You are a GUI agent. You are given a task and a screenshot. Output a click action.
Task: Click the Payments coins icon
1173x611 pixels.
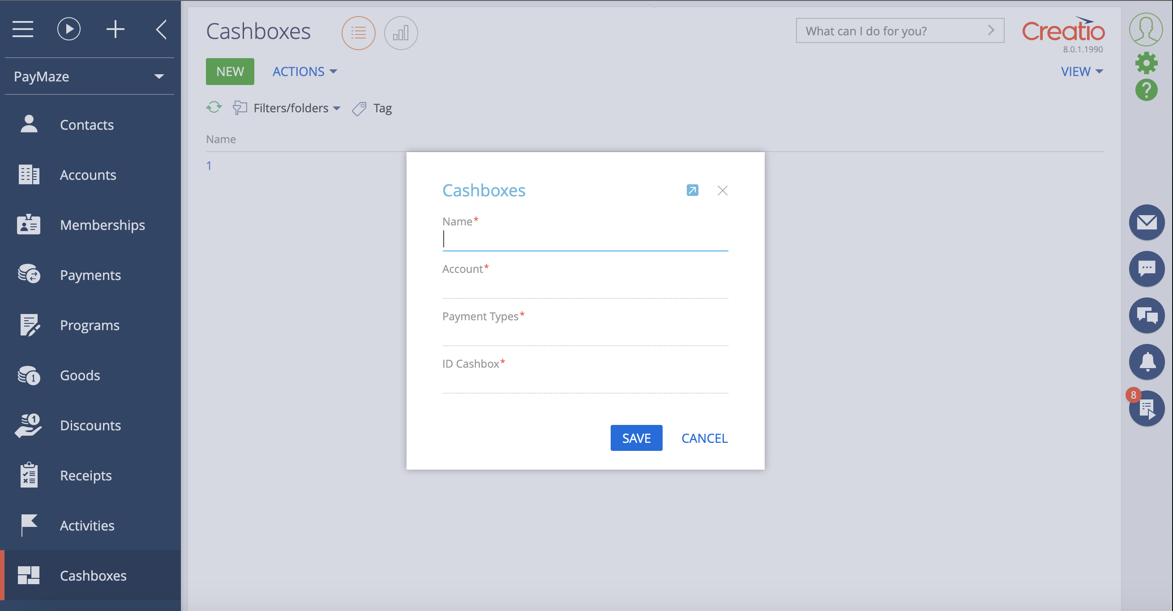[29, 274]
